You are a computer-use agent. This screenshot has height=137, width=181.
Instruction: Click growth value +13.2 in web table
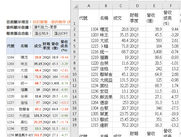click(64, 103)
